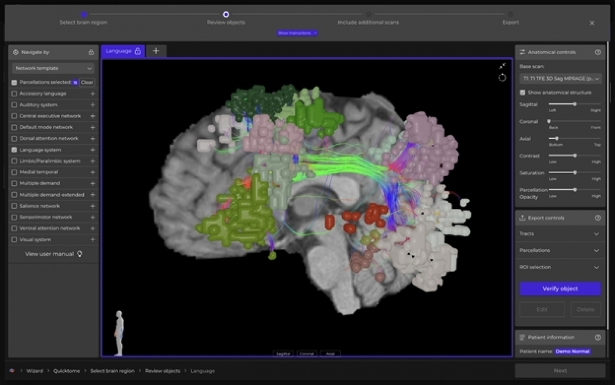Click the Export controls upload icon
Viewport: 615px width, 385px height.
[x=522, y=218]
